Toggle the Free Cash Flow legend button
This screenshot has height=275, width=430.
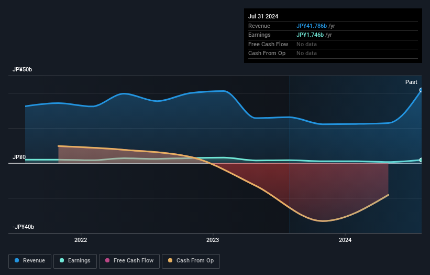(x=129, y=261)
